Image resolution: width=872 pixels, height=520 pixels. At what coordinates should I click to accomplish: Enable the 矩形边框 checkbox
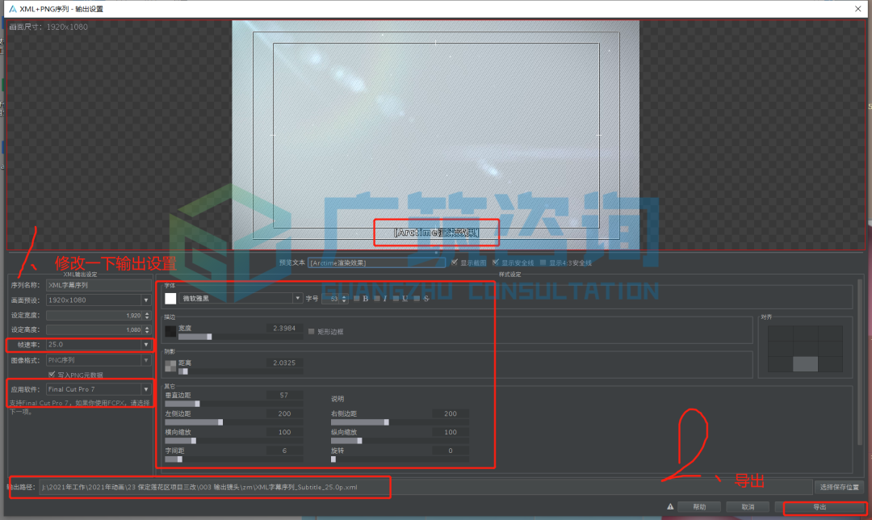point(312,332)
